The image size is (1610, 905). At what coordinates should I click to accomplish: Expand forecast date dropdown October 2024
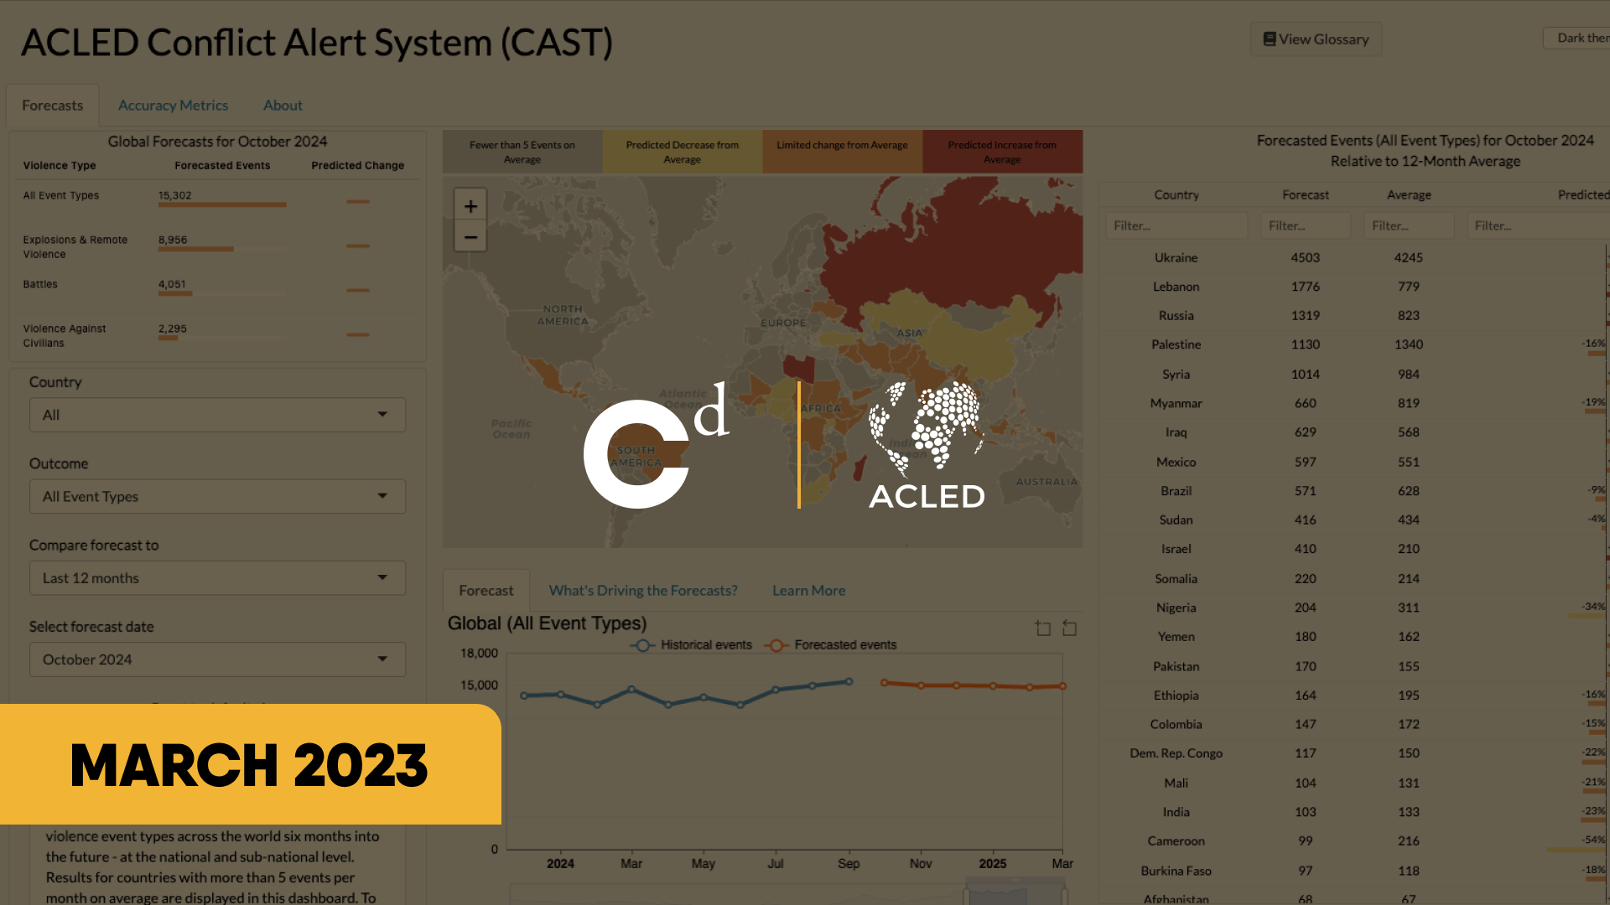(x=217, y=659)
